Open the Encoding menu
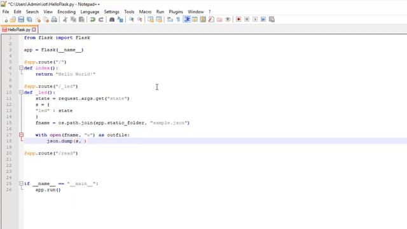The image size is (407, 229). coord(66,11)
